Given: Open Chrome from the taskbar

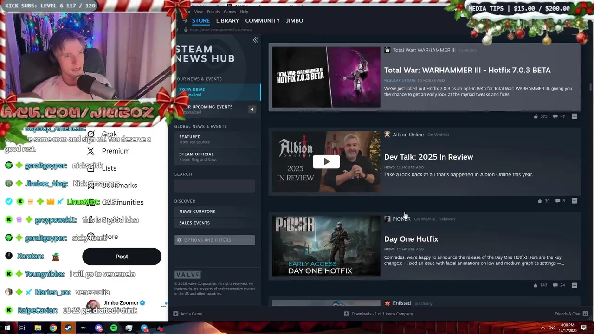Looking at the screenshot, I should point(53,328).
